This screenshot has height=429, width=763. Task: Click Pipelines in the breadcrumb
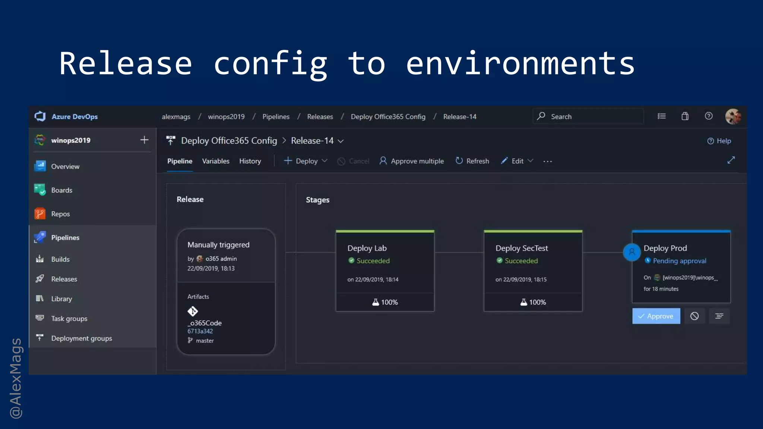coord(276,117)
